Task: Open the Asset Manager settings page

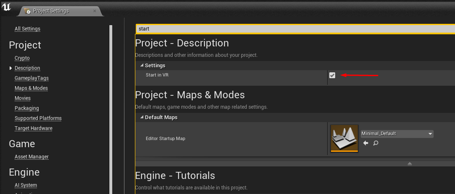Action: click(31, 157)
